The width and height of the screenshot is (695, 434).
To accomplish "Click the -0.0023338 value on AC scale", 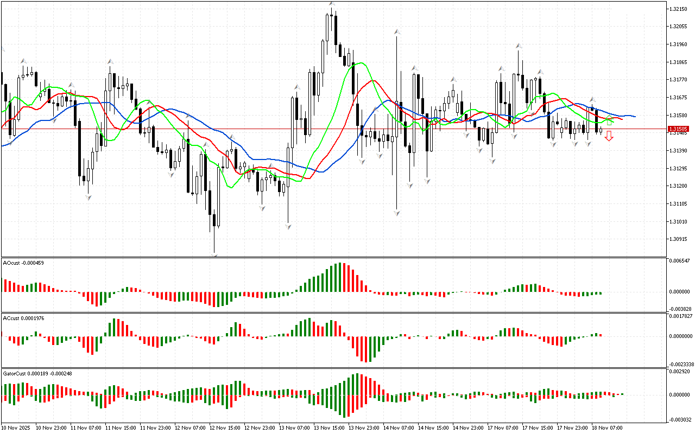I will (x=680, y=364).
